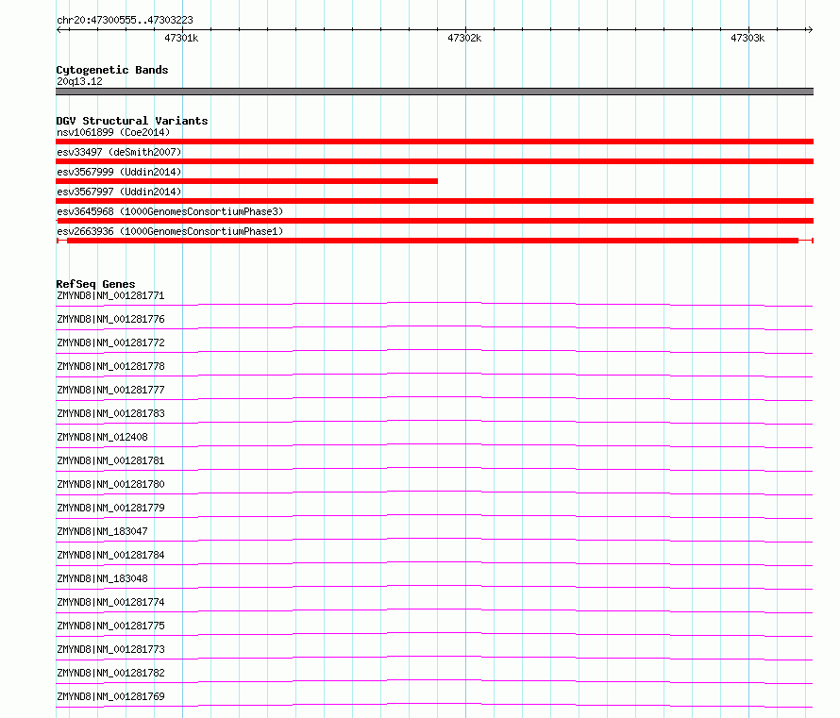The image size is (840, 718).
Task: Click the red bar under esv3645968
Action: [x=434, y=221]
